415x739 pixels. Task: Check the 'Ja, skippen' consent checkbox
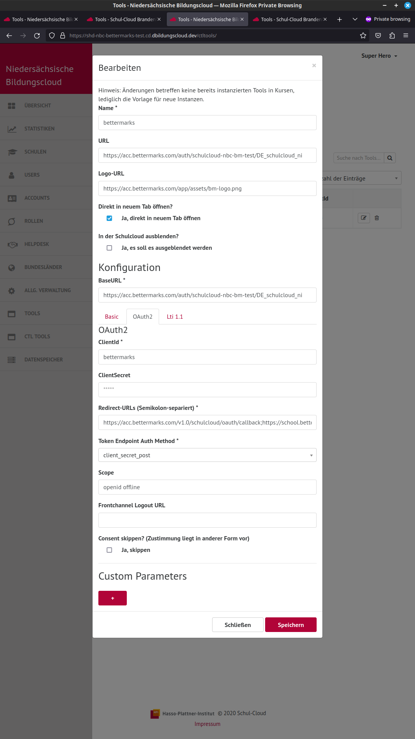point(110,550)
